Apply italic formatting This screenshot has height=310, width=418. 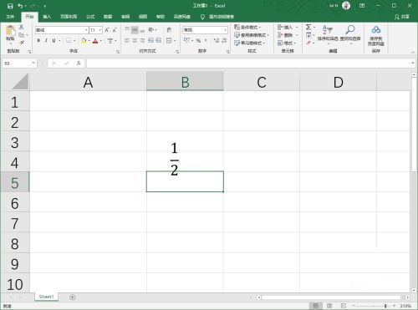[46, 41]
